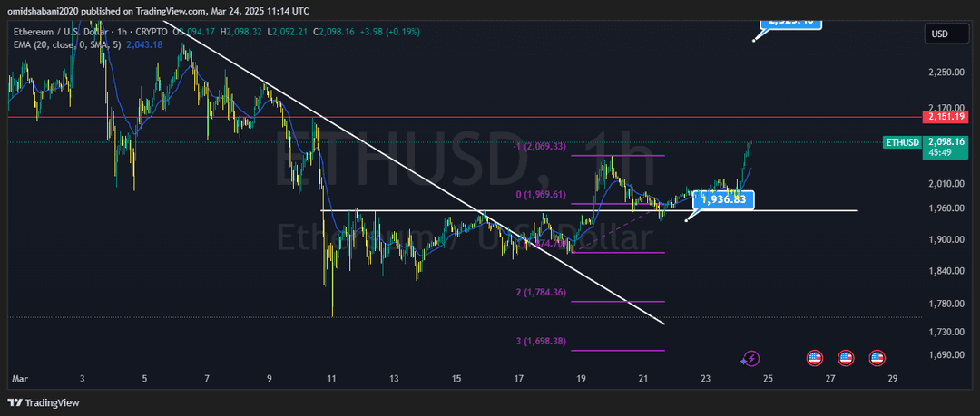Click the 2,170.00 price axis label
Screen dimensions: 980x416
[x=946, y=108]
